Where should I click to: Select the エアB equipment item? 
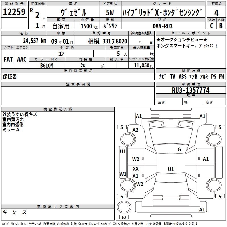pyautogui.click(x=193, y=76)
